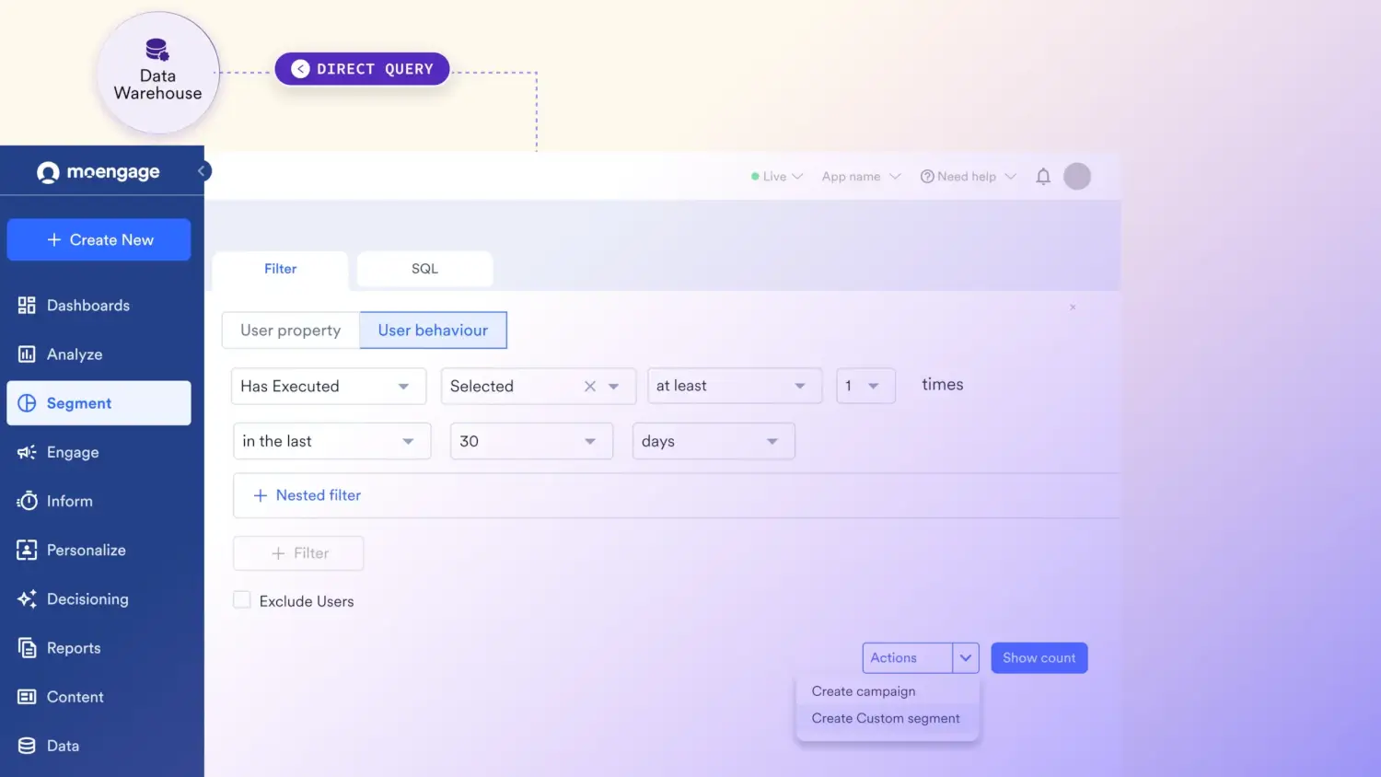The width and height of the screenshot is (1381, 777).
Task: Open the Reports icon
Action: tap(27, 648)
